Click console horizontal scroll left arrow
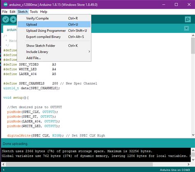195x172 pixels. (3, 164)
